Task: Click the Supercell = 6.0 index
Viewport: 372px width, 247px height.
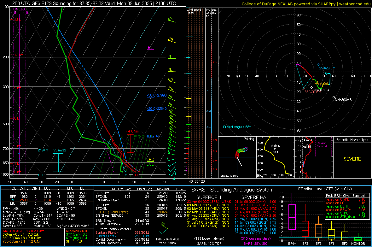Action: click(x=76, y=231)
